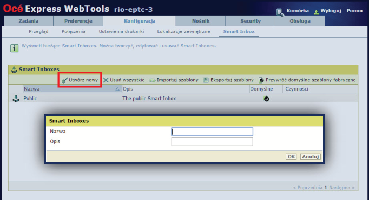Click the Importuj szablony folder icon
The width and height of the screenshot is (369, 200).
pyautogui.click(x=153, y=80)
